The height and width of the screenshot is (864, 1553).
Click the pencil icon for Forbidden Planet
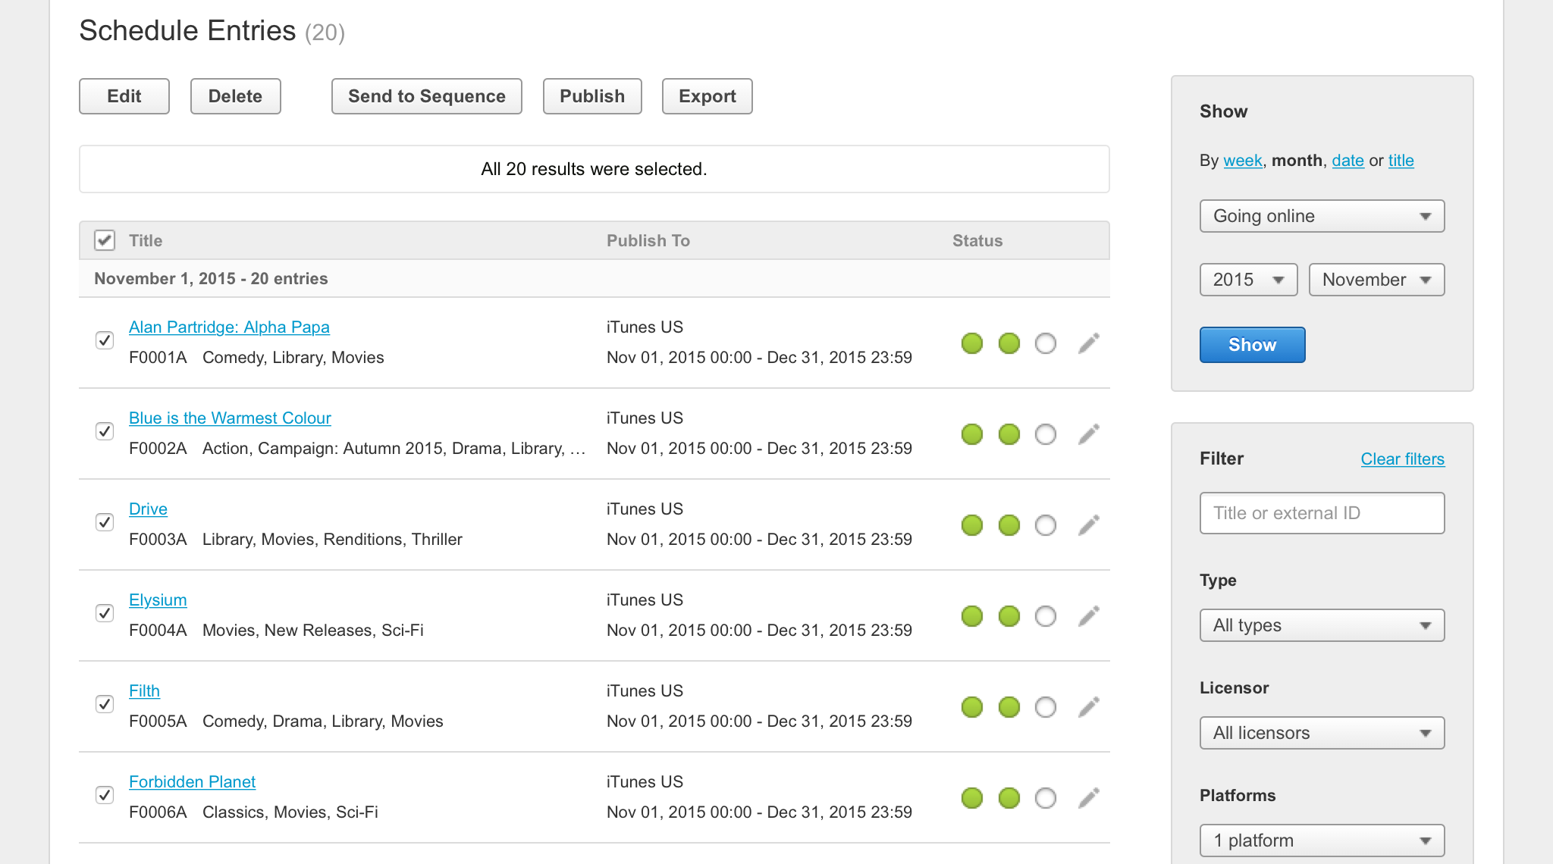(1089, 798)
